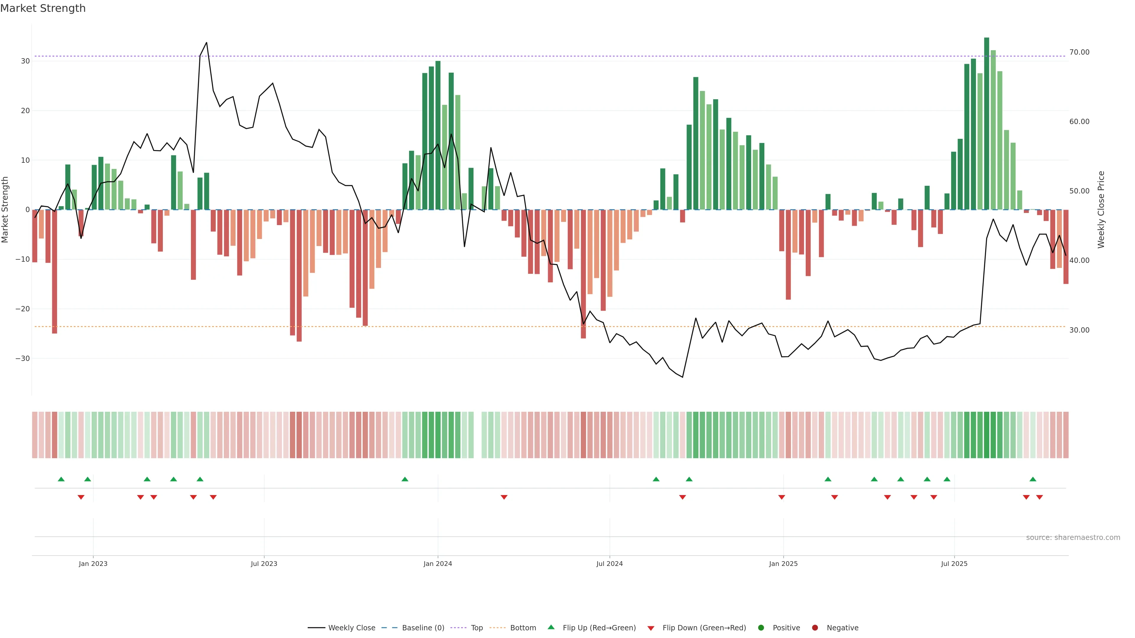The height and width of the screenshot is (638, 1135).
Task: Click the green Positive circle in legend
Action: pyautogui.click(x=761, y=628)
